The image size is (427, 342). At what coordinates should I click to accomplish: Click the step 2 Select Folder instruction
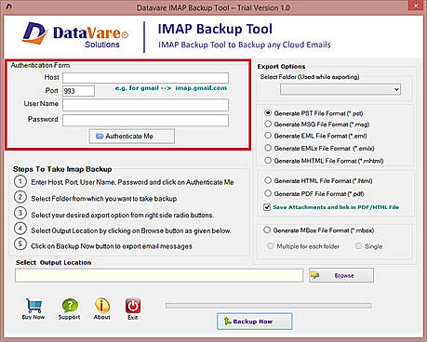(104, 199)
